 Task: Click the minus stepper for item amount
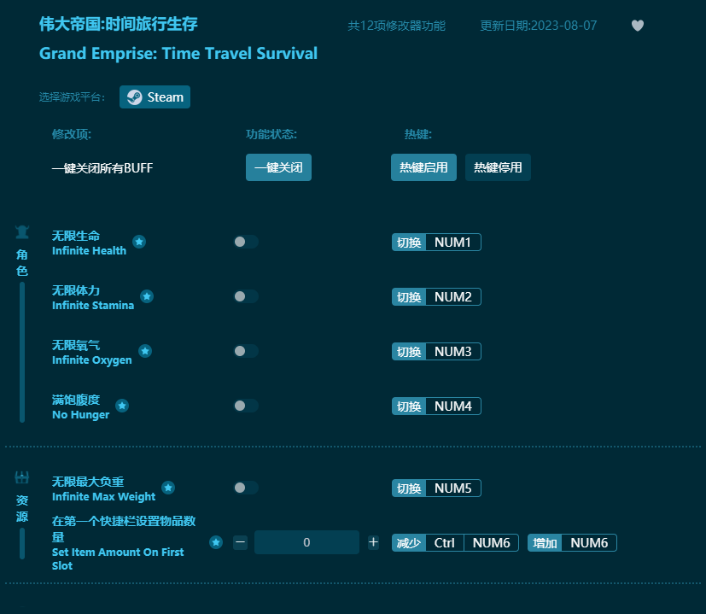(x=240, y=542)
